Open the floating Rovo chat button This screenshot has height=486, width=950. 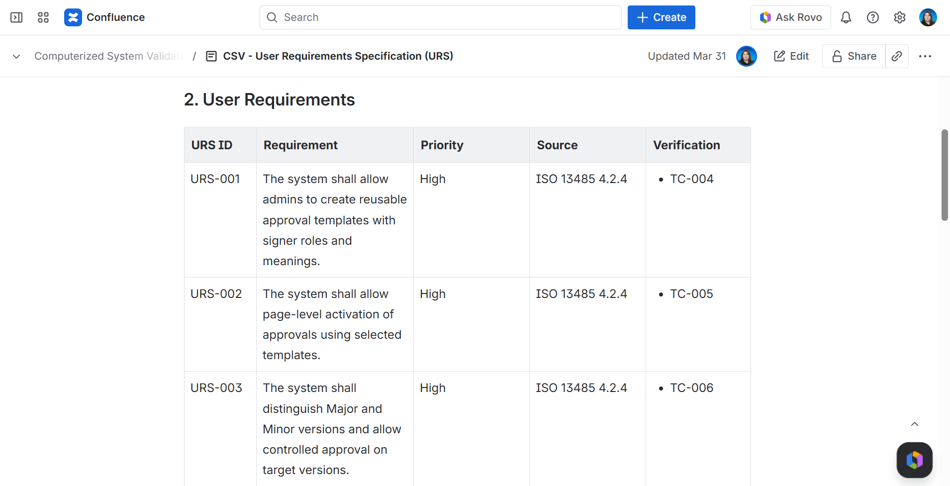click(x=915, y=460)
